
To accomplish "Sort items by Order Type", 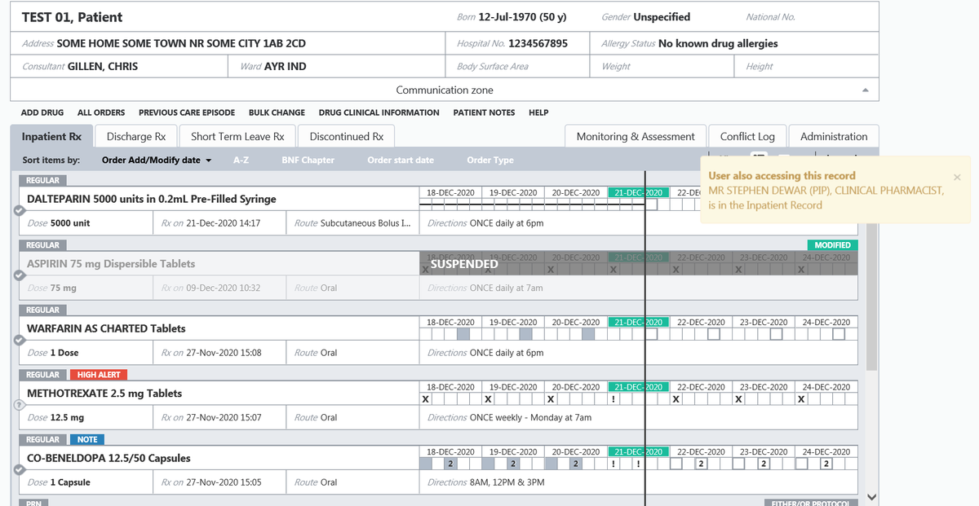I will 490,161.
